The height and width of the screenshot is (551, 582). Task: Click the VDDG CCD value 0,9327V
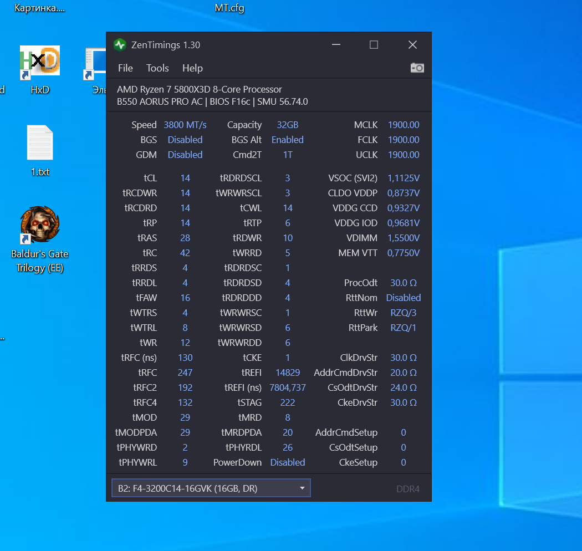point(404,208)
